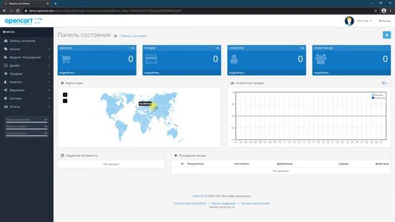This screenshot has height=222, width=395.
Task: Click the credit card icon in ПРОДАЖ tile
Action: [151, 59]
